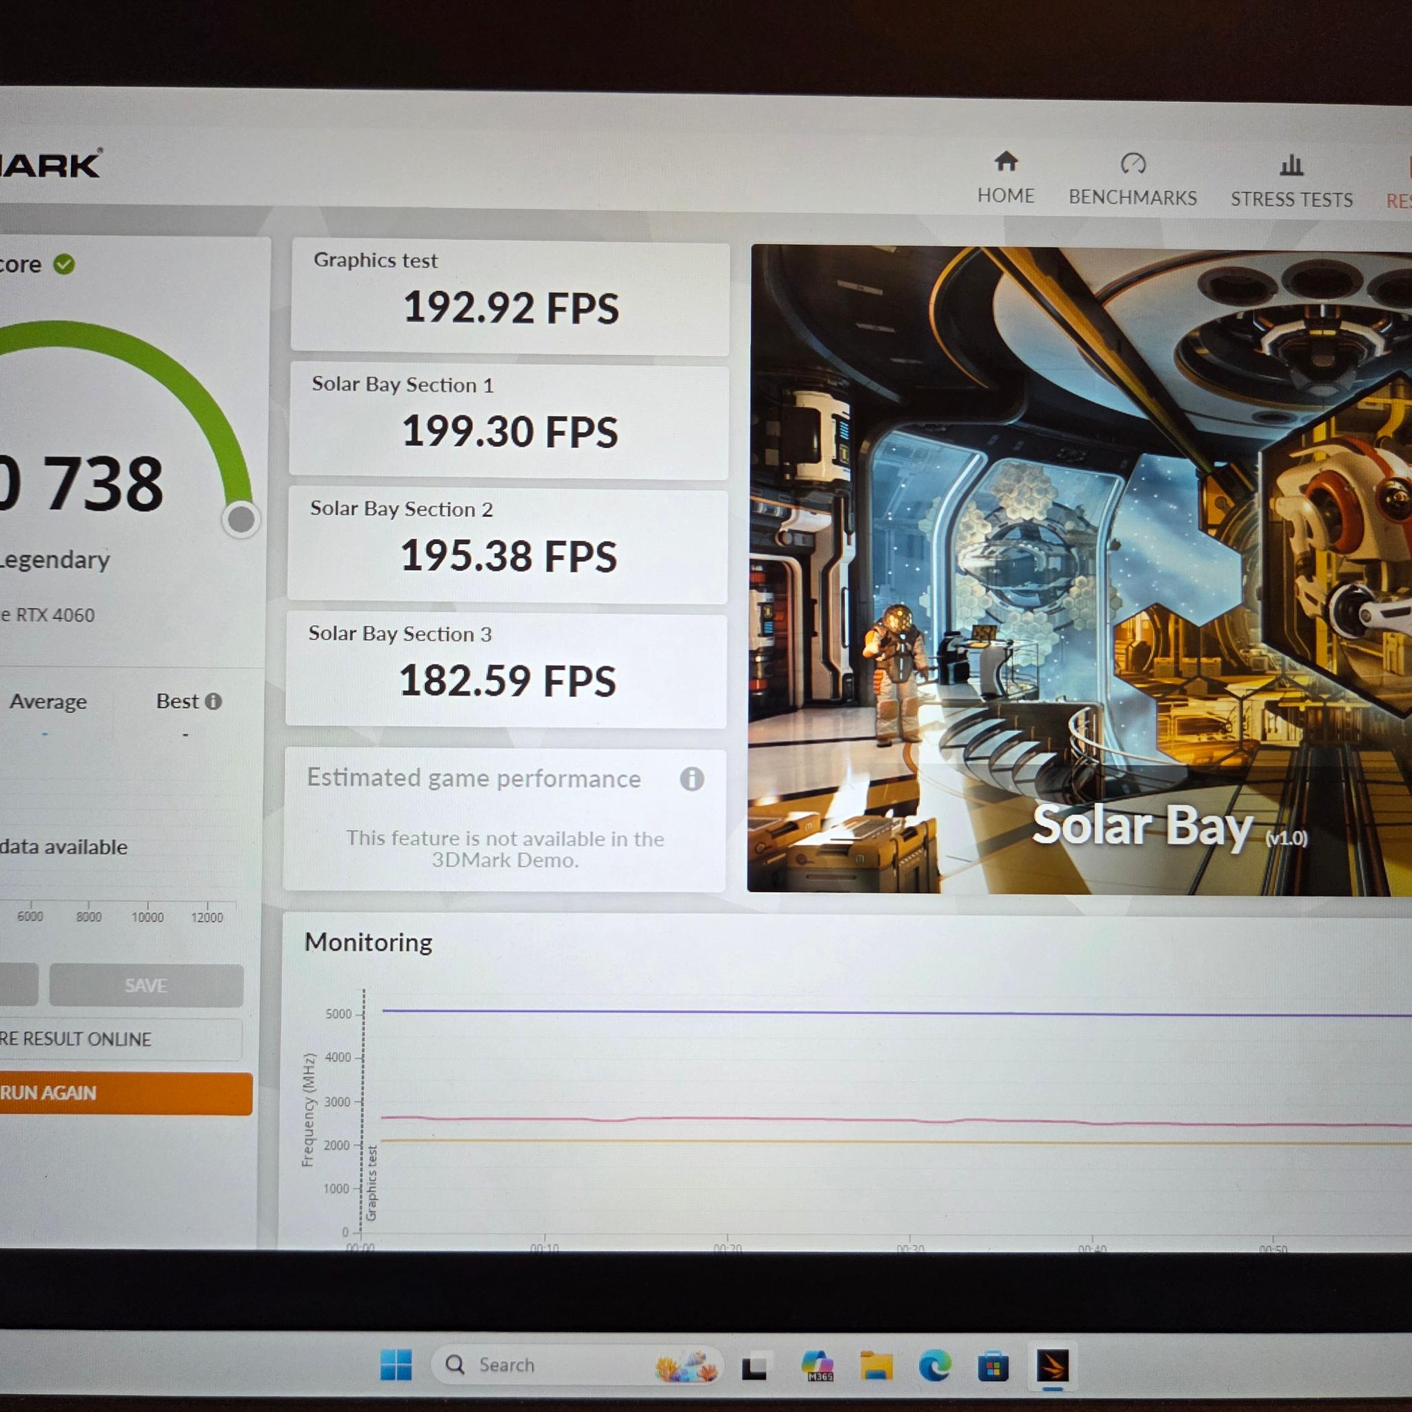Image resolution: width=1412 pixels, height=1412 pixels.
Task: Click the 3000 value on the frequency axis
Action: 337,1102
